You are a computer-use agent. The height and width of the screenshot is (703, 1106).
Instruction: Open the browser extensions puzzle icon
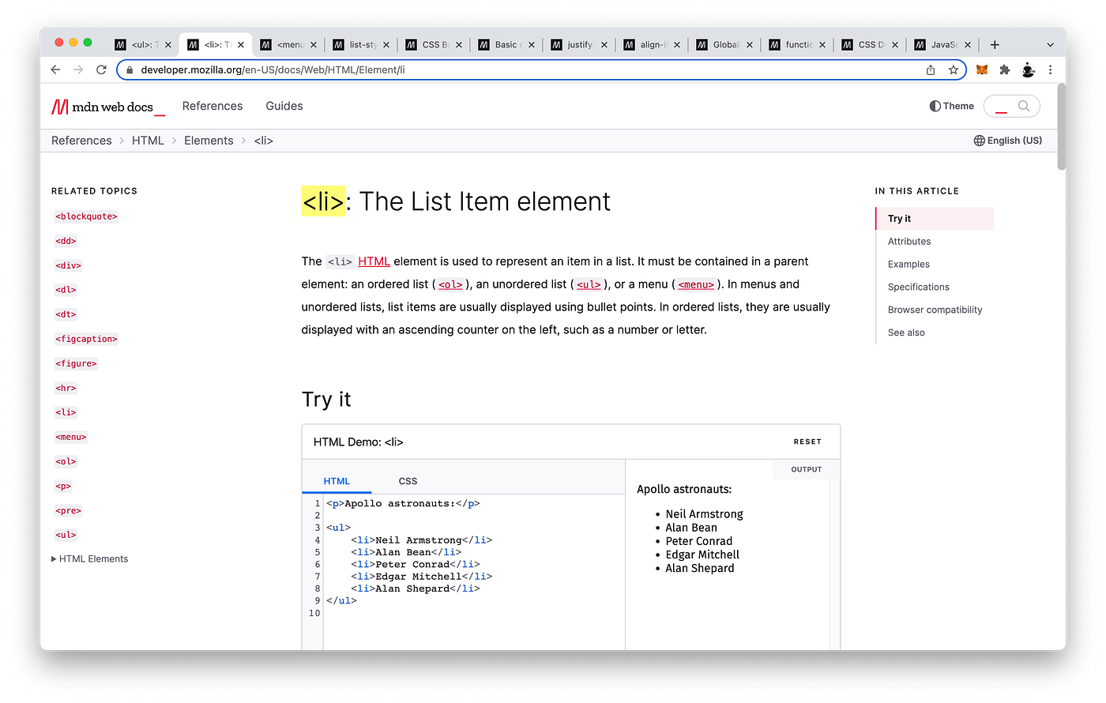pos(1004,70)
